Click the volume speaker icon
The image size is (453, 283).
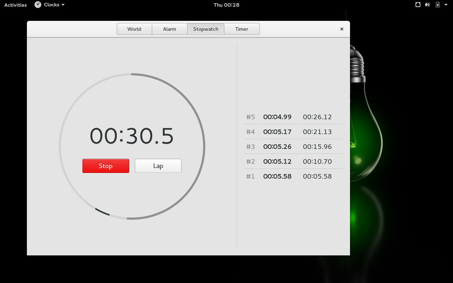428,5
